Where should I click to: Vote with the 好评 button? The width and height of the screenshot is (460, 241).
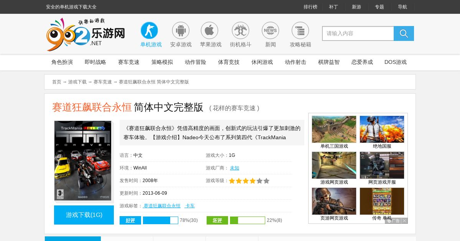[x=130, y=220]
